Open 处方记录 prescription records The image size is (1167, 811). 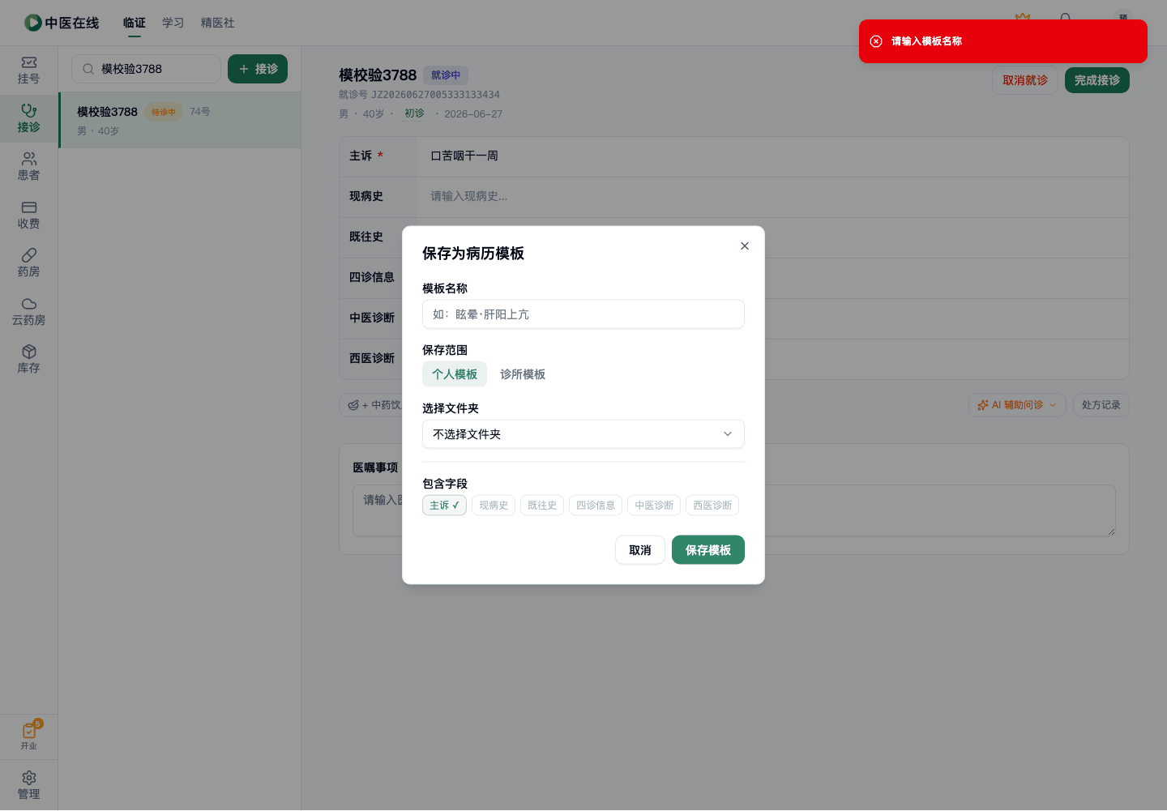(x=1101, y=405)
